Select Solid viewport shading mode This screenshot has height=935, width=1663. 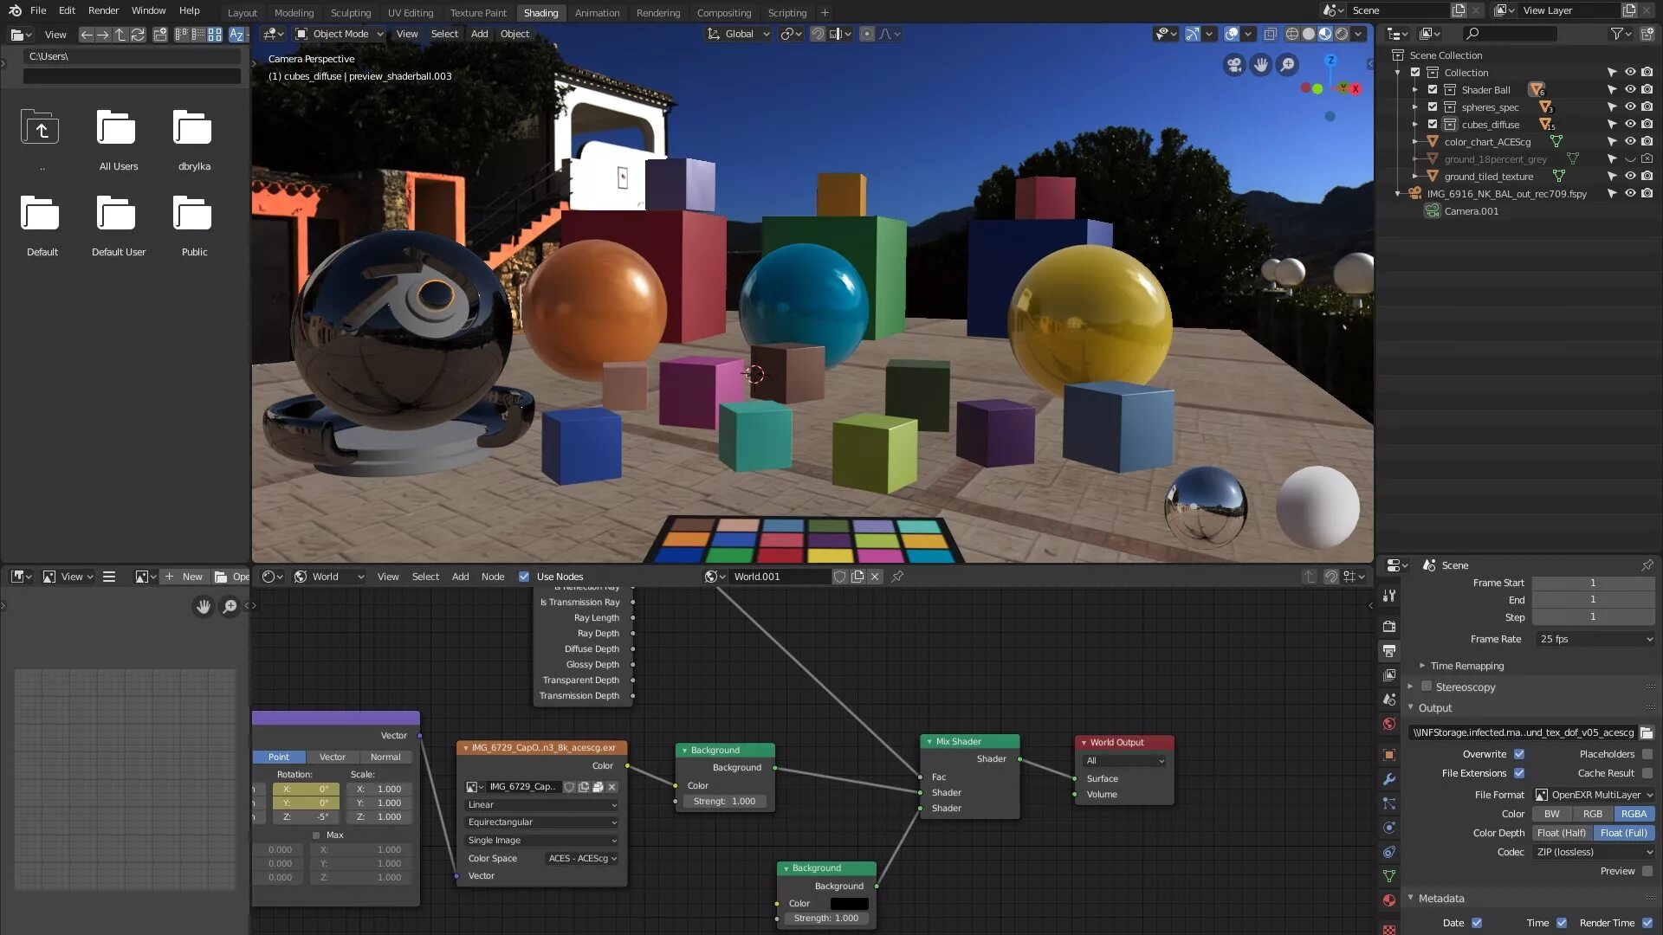pos(1307,34)
